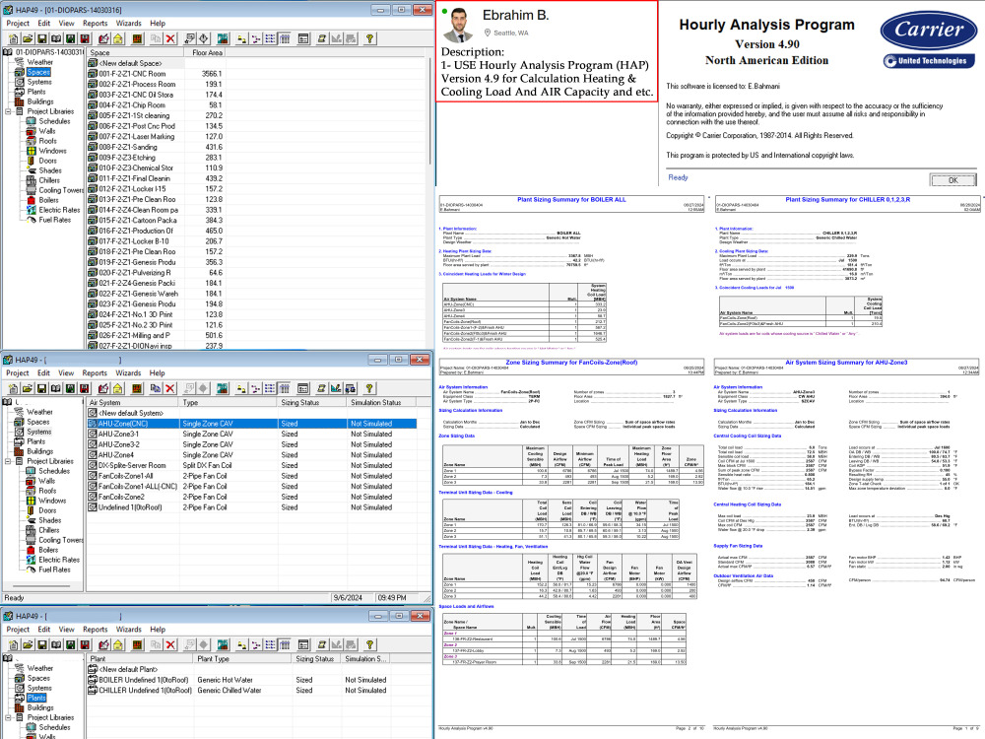
Task: Click Open Project icon in Plant window toolbar
Action: pyautogui.click(x=28, y=644)
